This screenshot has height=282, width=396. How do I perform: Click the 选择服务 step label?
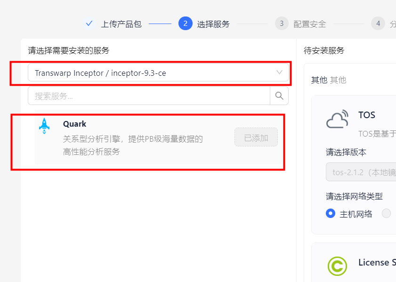point(213,24)
